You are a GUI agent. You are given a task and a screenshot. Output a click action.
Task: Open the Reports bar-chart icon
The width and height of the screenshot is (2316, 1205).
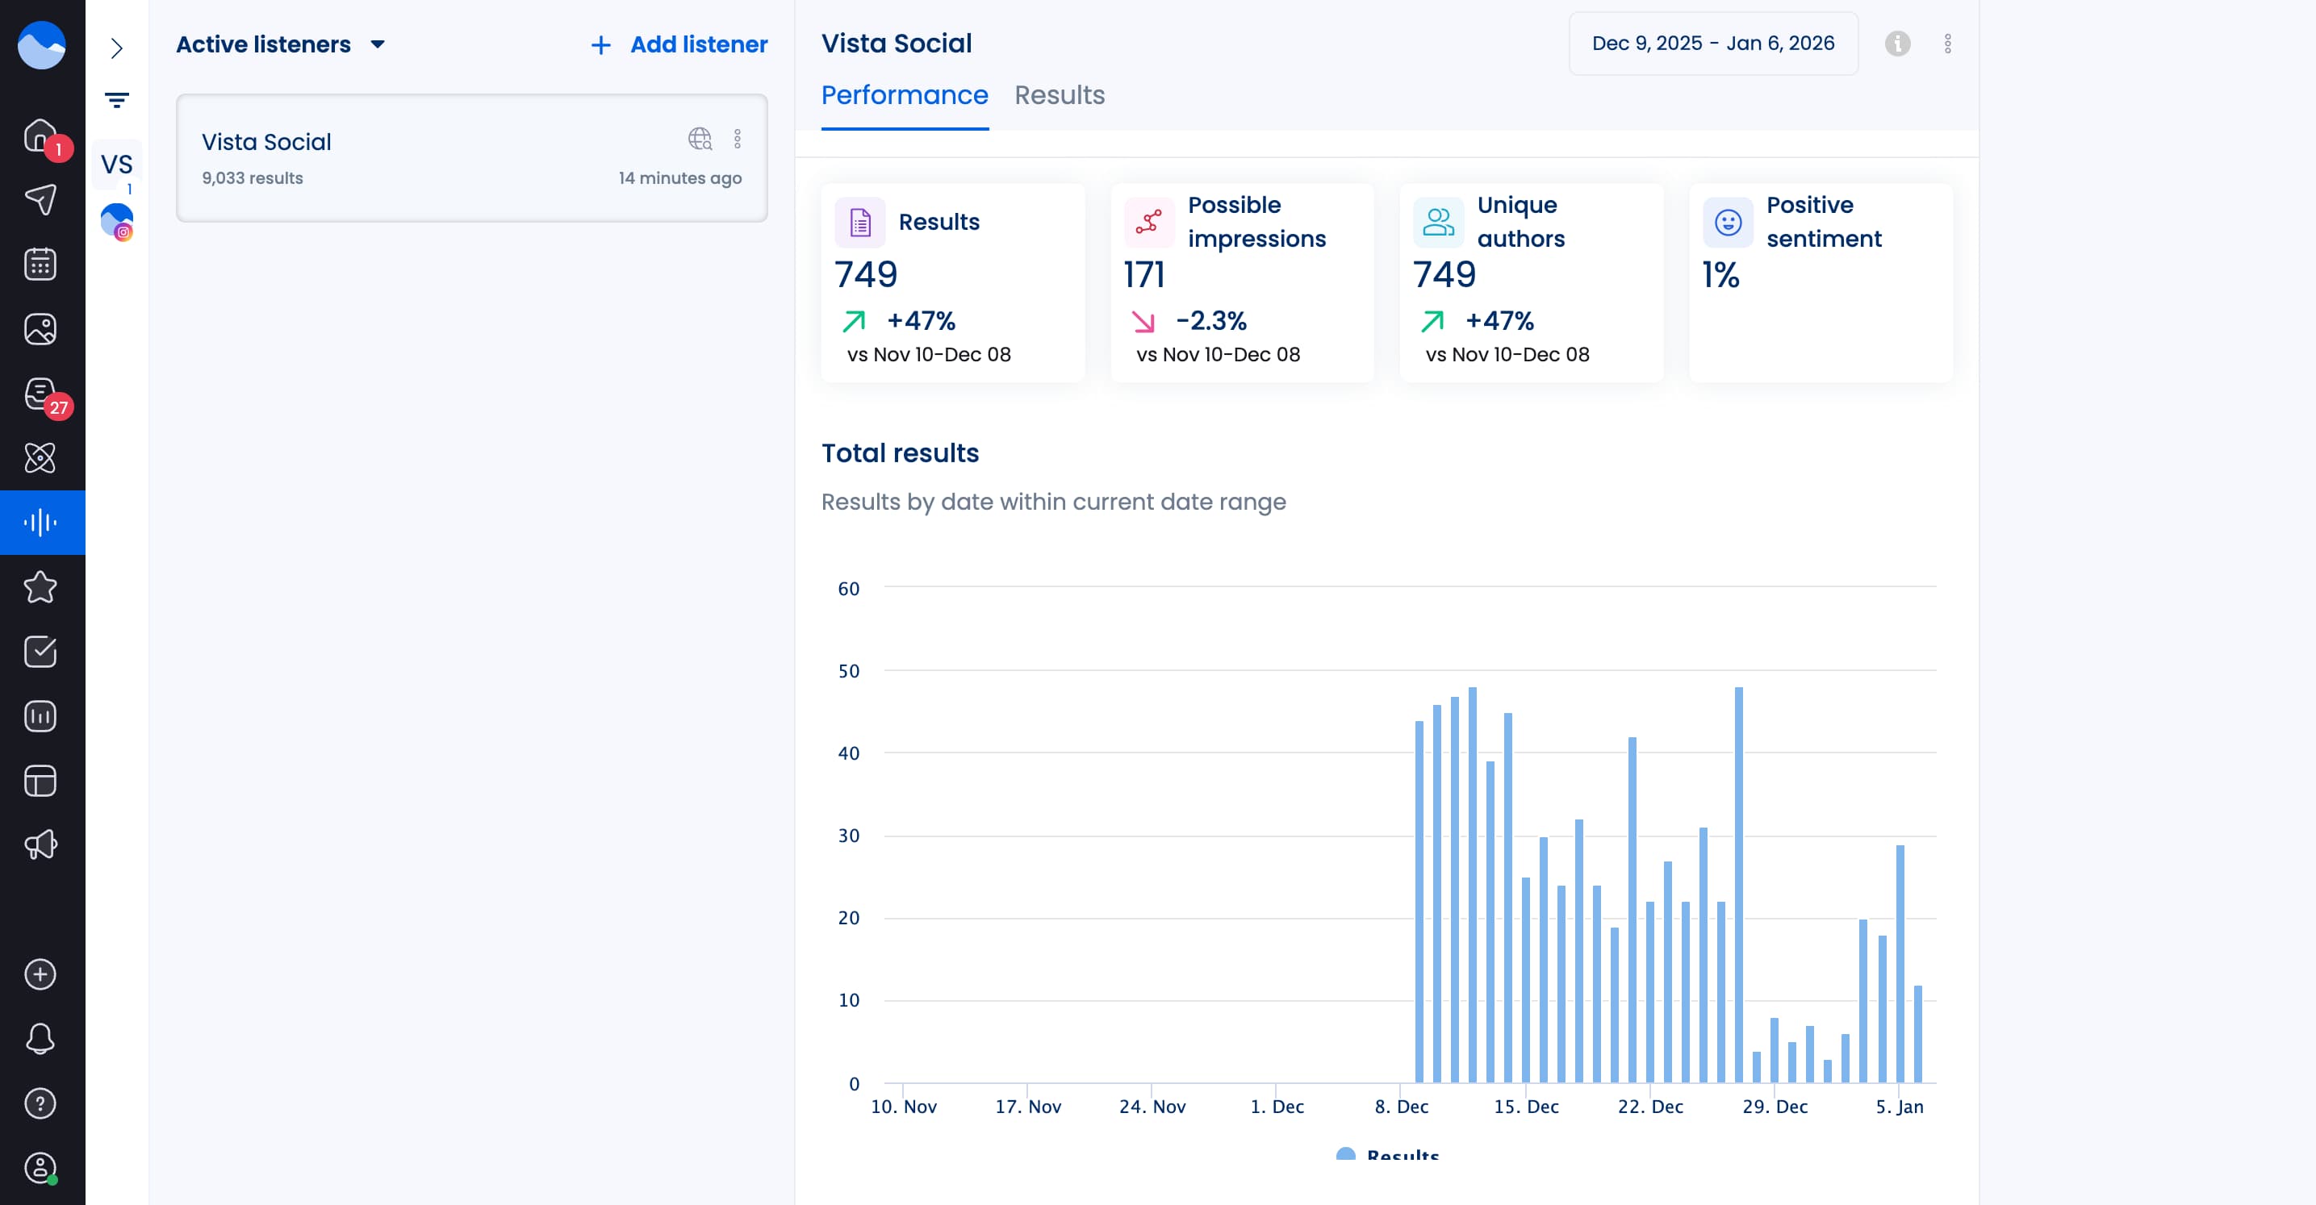[x=41, y=715]
